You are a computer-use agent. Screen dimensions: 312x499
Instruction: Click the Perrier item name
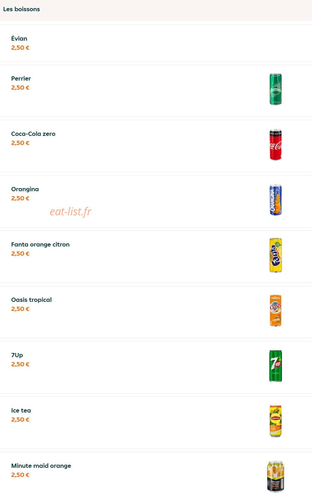pyautogui.click(x=21, y=78)
